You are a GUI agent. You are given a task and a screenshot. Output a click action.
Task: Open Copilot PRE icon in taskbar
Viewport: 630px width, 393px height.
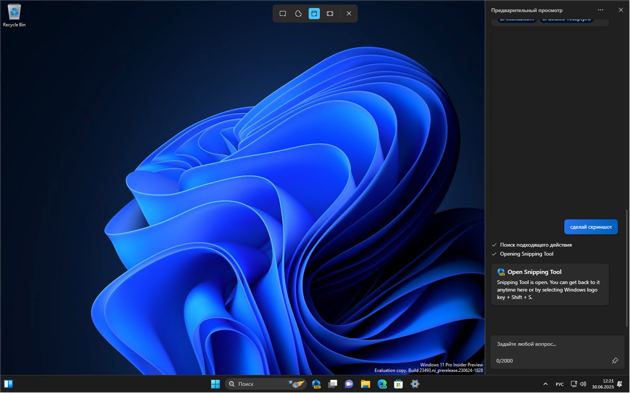tap(316, 384)
